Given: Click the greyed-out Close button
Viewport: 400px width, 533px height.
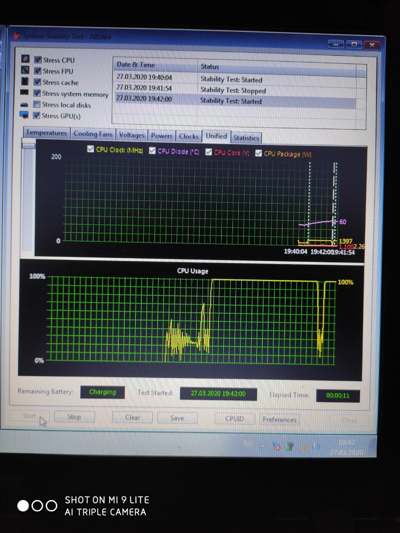Looking at the screenshot, I should coord(349,421).
